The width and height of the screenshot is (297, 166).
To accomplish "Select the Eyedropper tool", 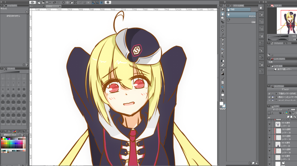I will (x=223, y=35).
